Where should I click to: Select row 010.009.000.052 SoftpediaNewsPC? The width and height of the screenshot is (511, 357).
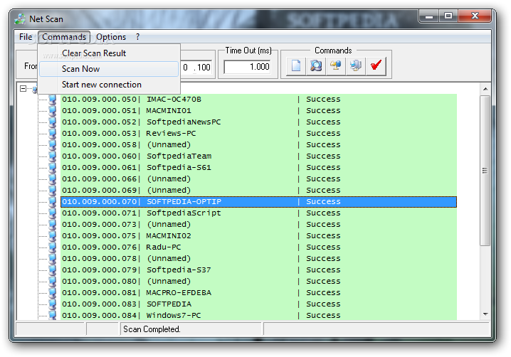[258, 122]
